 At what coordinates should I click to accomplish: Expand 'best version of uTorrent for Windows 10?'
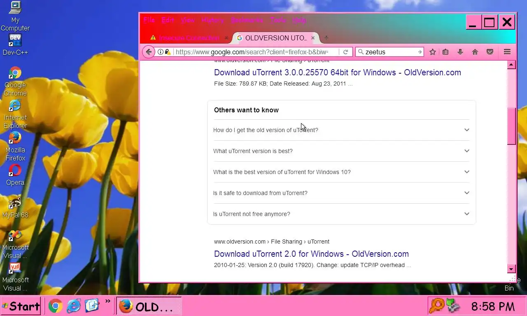[341, 172]
